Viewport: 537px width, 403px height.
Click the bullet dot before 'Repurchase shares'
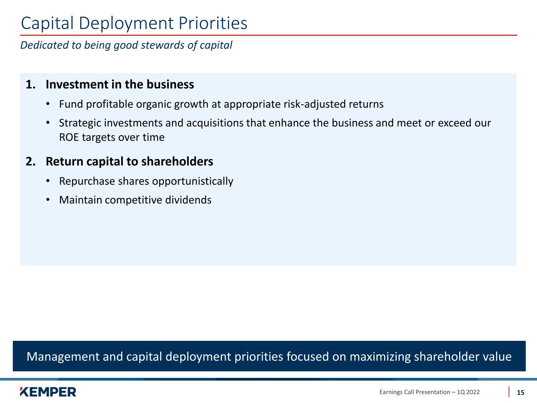tap(48, 181)
